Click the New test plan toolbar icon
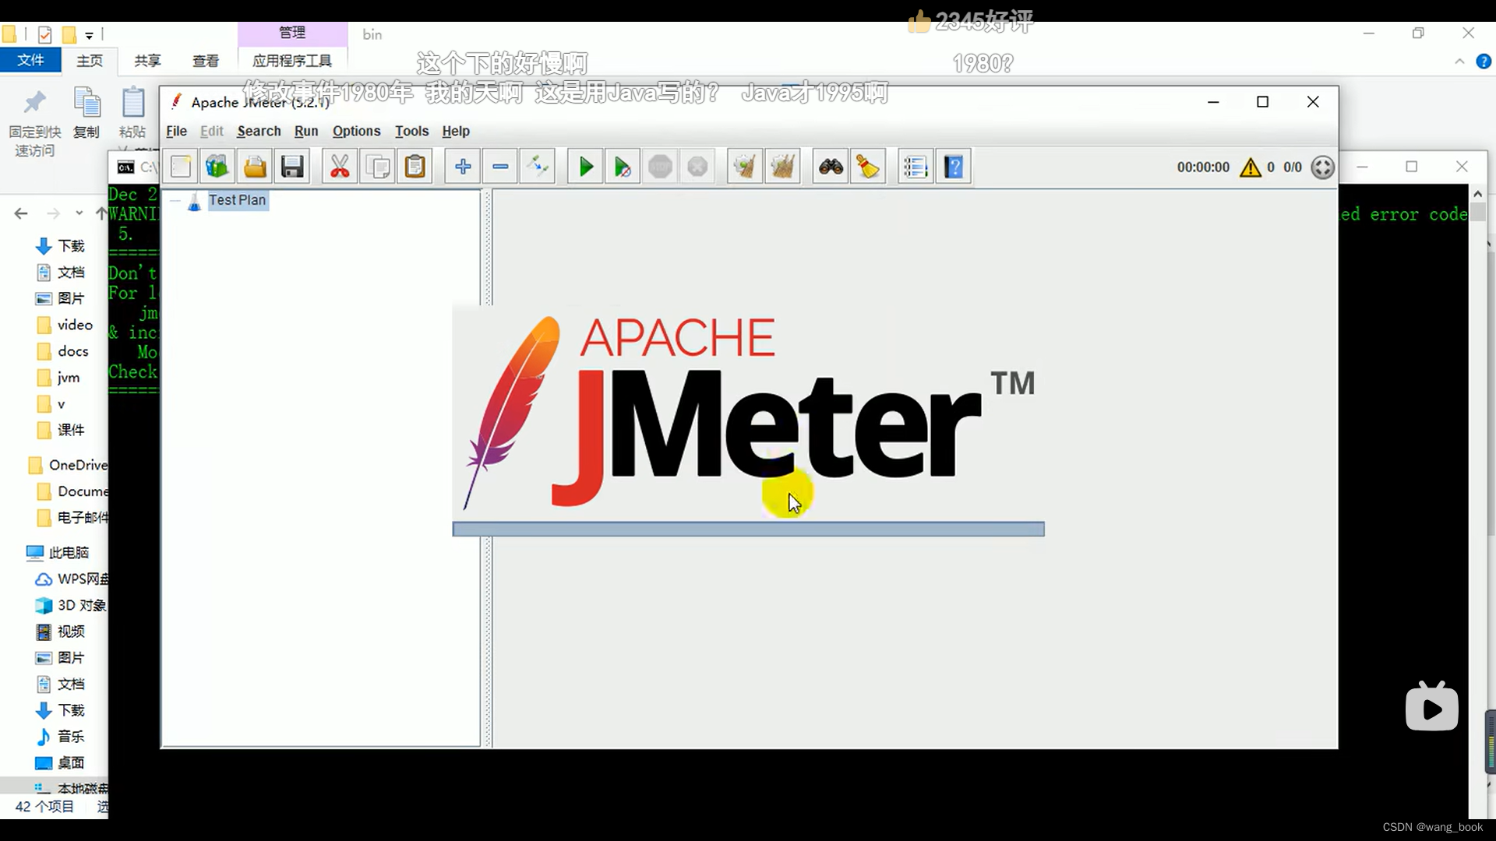 (x=181, y=167)
